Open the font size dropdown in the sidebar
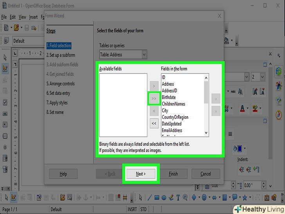The height and width of the screenshot is (214, 285). [x=262, y=77]
